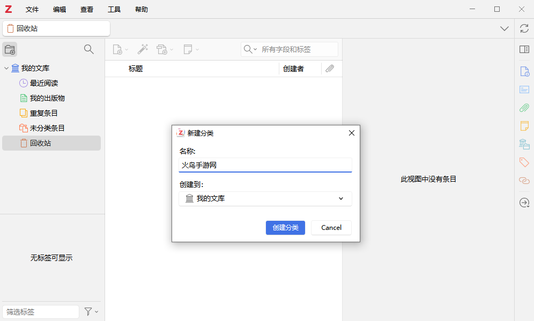Close the 新建分类 dialog with X
This screenshot has height=321, width=534.
pos(352,133)
